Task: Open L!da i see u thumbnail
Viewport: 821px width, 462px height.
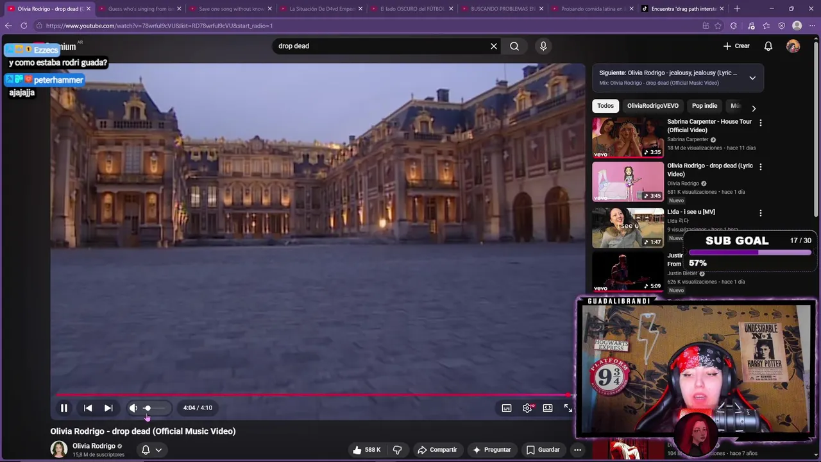Action: (x=628, y=227)
